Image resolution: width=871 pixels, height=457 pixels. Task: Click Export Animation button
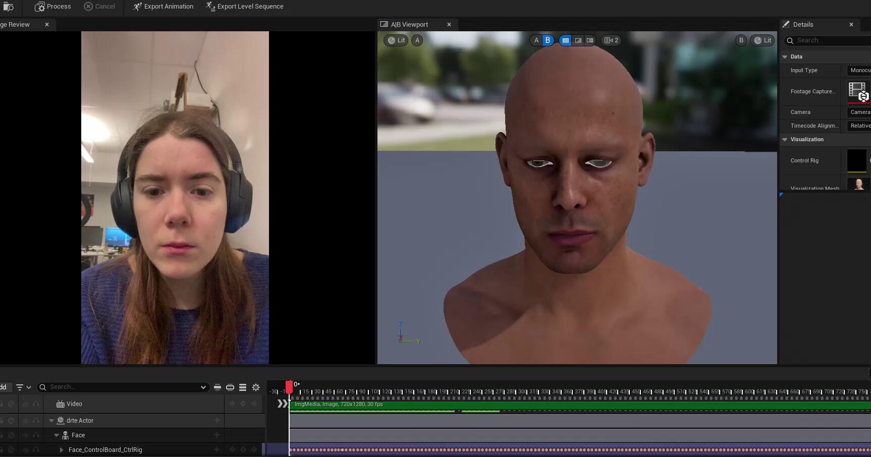[x=163, y=7]
